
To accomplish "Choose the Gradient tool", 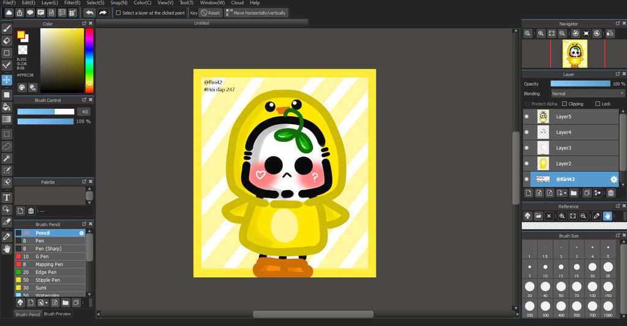I will [x=7, y=119].
